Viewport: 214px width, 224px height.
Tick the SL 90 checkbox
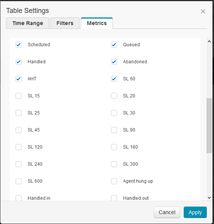[x=114, y=130]
